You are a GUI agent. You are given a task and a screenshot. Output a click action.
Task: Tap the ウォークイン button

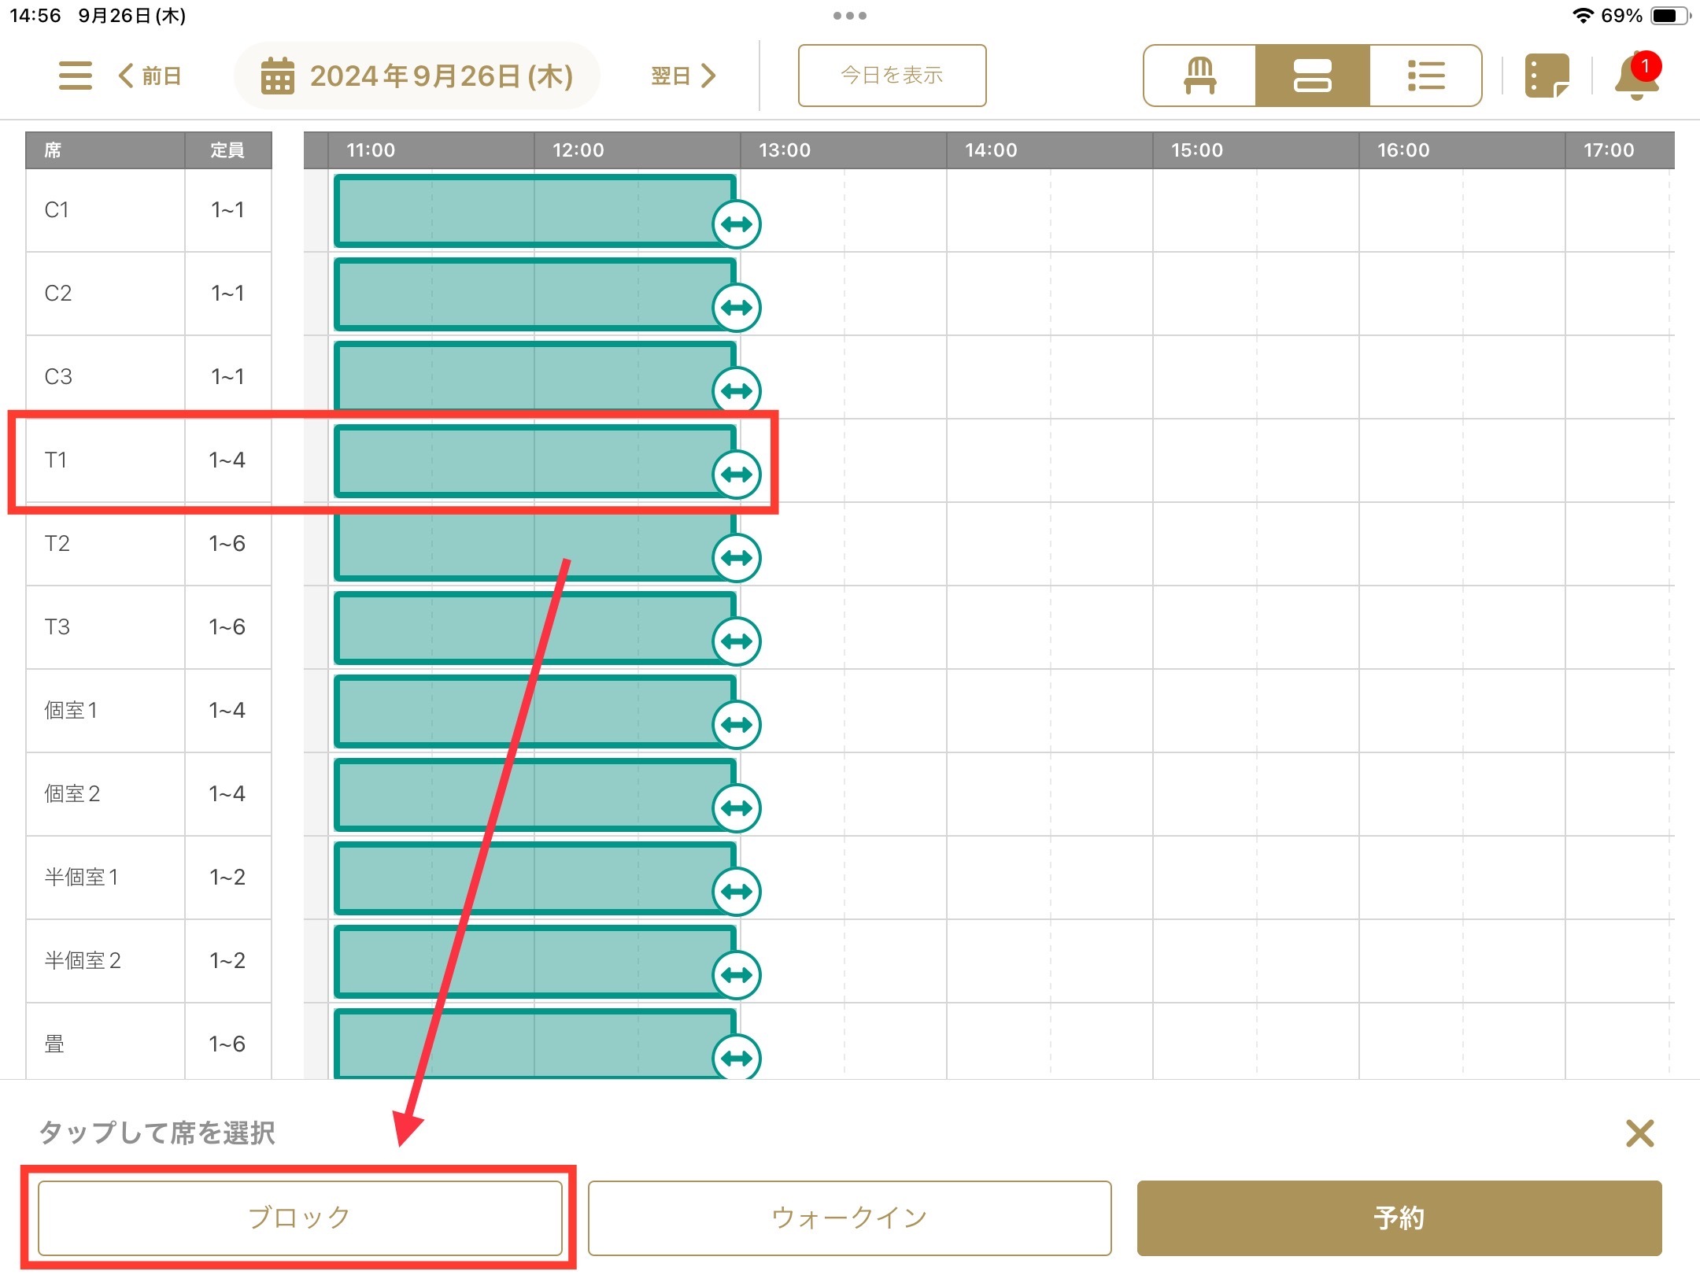[x=849, y=1217]
